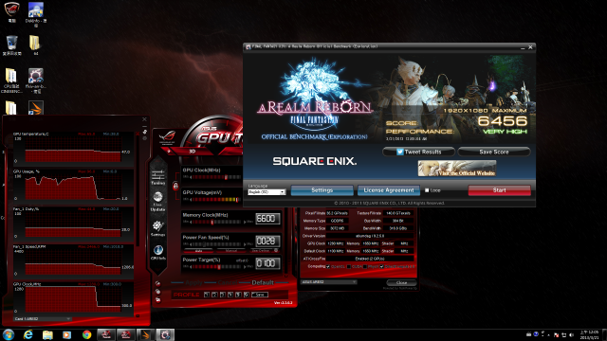Toggle the CUDA computing checkbox
Image resolution: width=607 pixels, height=341 pixels.
tap(349, 266)
